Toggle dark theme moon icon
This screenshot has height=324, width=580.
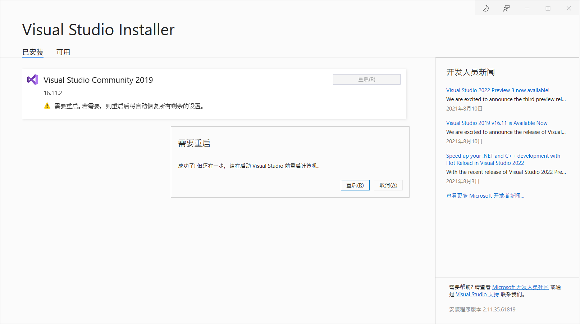[485, 8]
